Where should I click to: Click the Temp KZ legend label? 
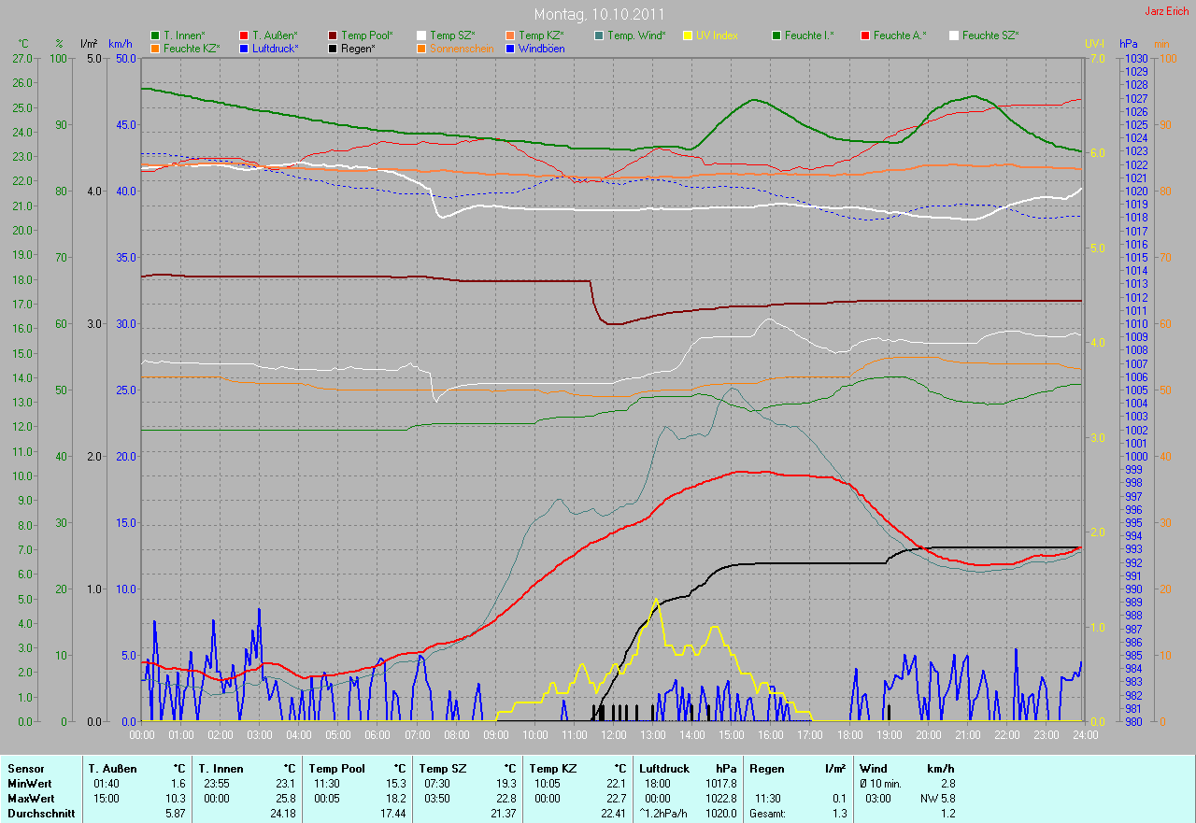tap(542, 35)
